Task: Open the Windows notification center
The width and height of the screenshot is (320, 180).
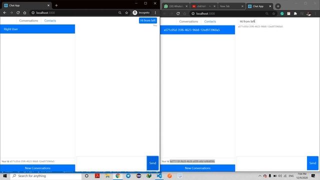Action: (x=313, y=176)
